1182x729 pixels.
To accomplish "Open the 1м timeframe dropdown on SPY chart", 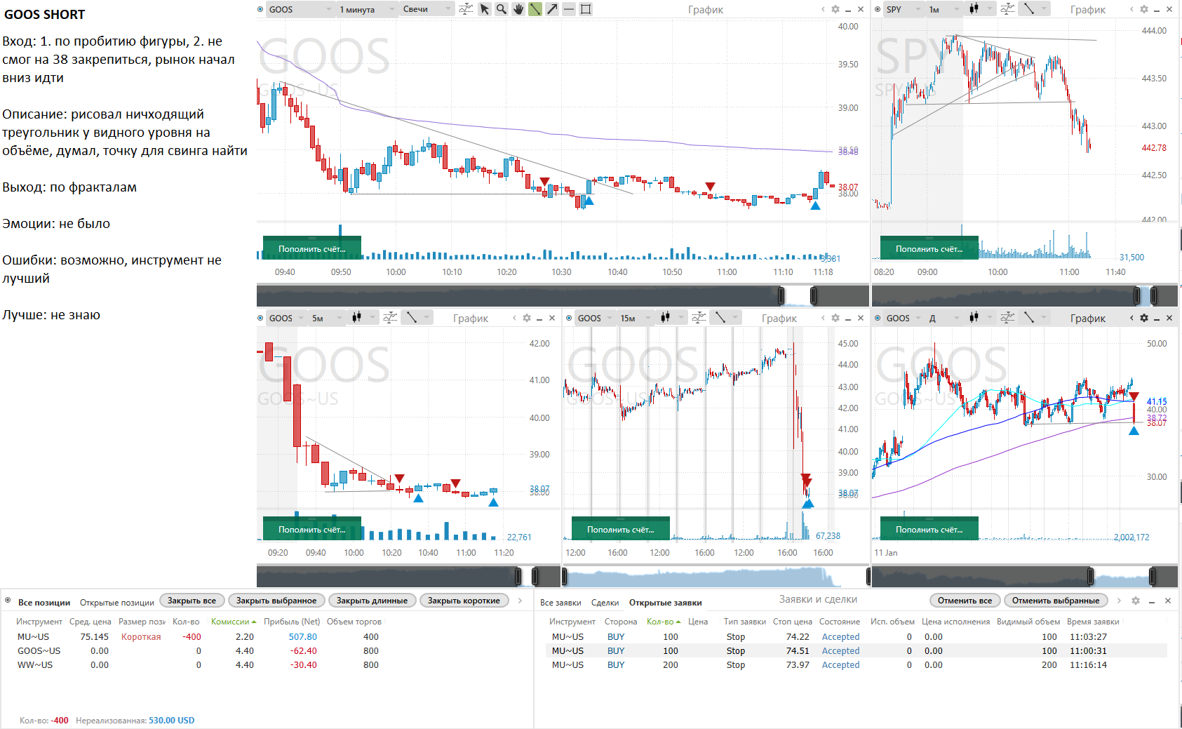I will coord(944,9).
